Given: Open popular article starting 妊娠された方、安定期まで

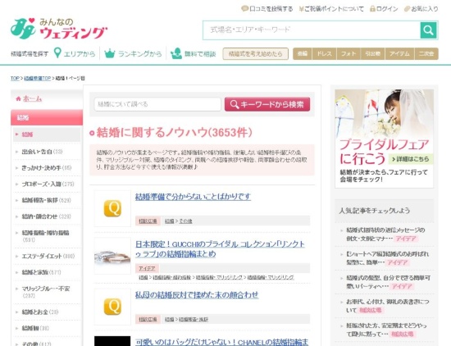Looking at the screenshot, I should point(386,330).
